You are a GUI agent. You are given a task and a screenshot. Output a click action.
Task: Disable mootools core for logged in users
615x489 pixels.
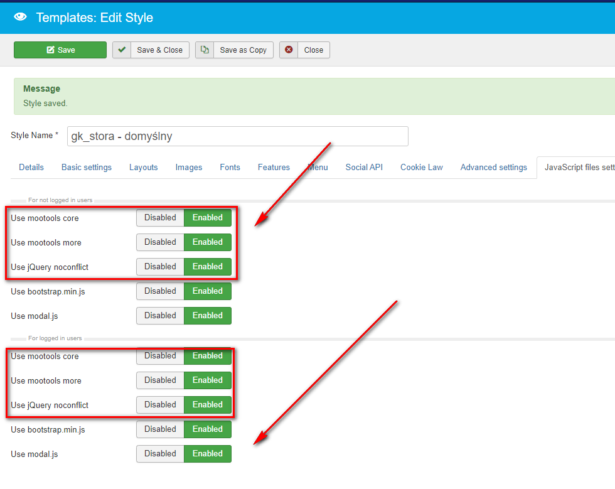pyautogui.click(x=160, y=356)
